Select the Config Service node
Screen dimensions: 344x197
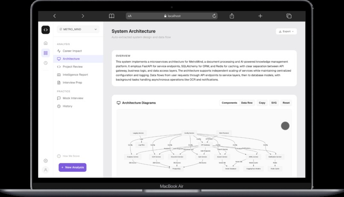(x=189, y=133)
